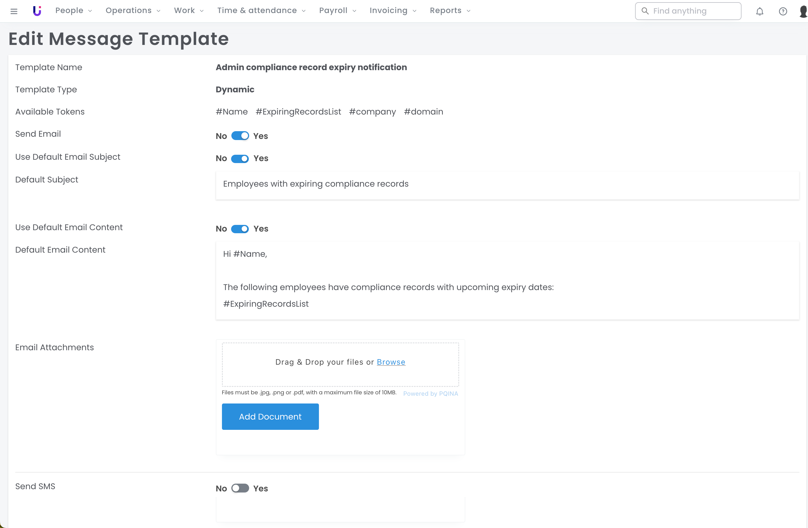This screenshot has height=528, width=808.
Task: Click the Powered by PQINA link
Action: (x=431, y=394)
